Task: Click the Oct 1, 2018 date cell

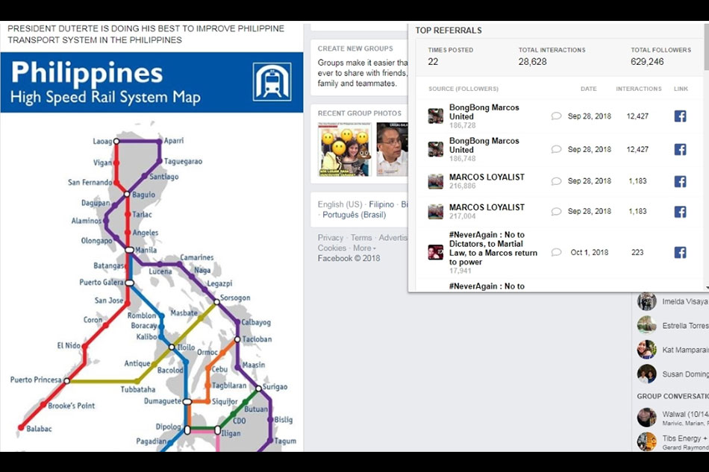Action: (589, 252)
